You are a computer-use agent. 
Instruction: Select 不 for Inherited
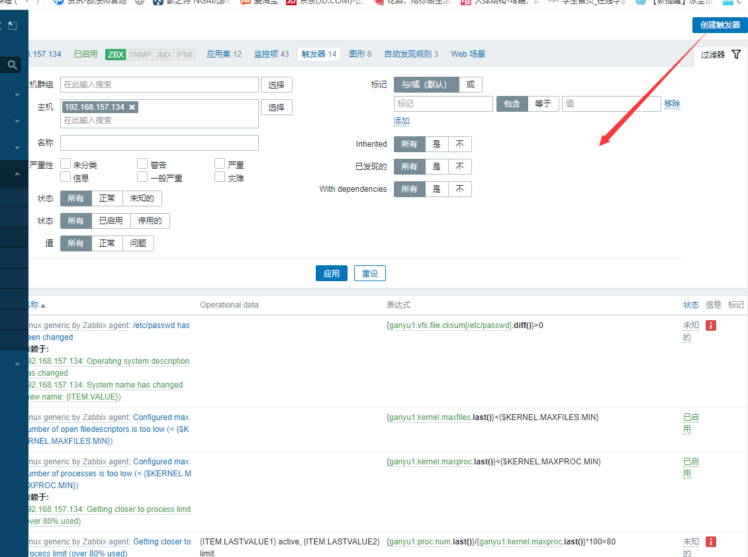pos(460,144)
